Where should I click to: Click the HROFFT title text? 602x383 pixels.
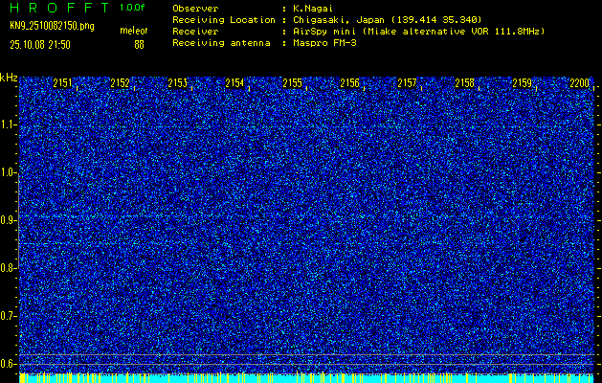coord(57,8)
